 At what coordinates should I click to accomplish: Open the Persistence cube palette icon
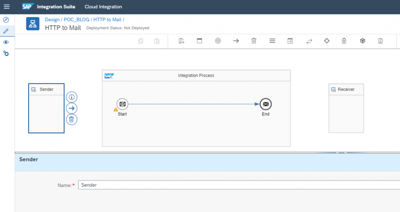[x=362, y=41]
